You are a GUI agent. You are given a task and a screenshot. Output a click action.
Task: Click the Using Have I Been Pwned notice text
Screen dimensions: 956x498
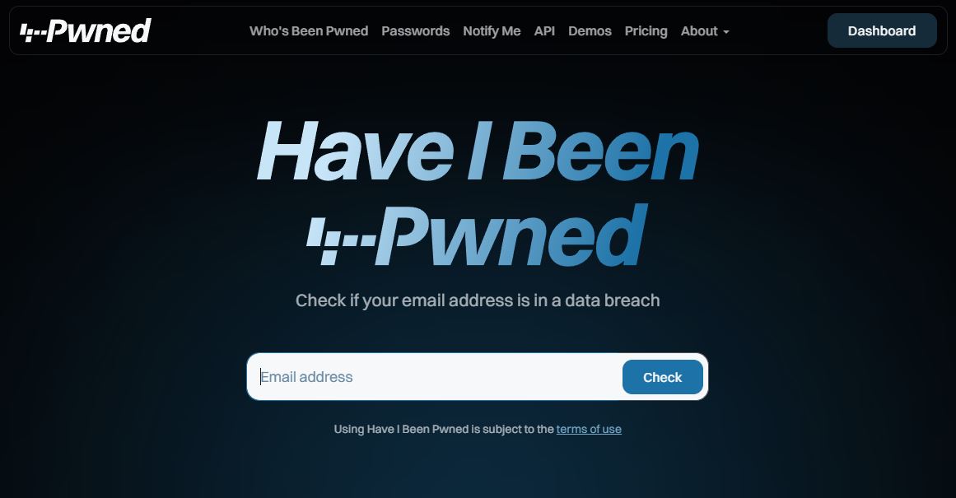444,429
